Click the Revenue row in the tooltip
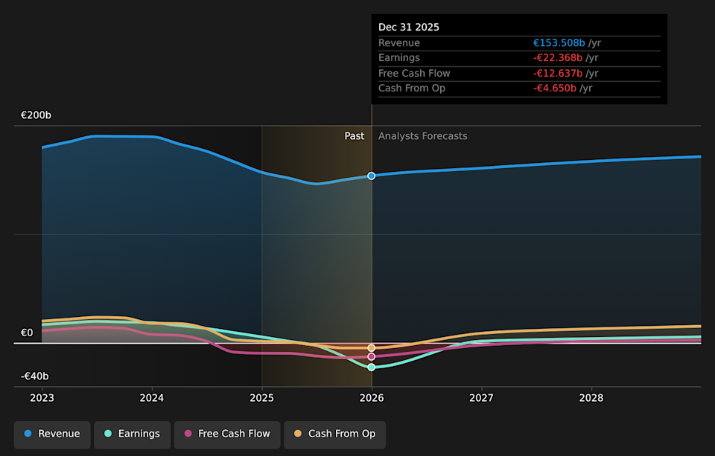Image resolution: width=715 pixels, height=456 pixels. (519, 42)
